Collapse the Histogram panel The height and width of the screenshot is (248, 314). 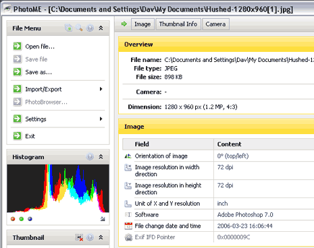(x=101, y=156)
